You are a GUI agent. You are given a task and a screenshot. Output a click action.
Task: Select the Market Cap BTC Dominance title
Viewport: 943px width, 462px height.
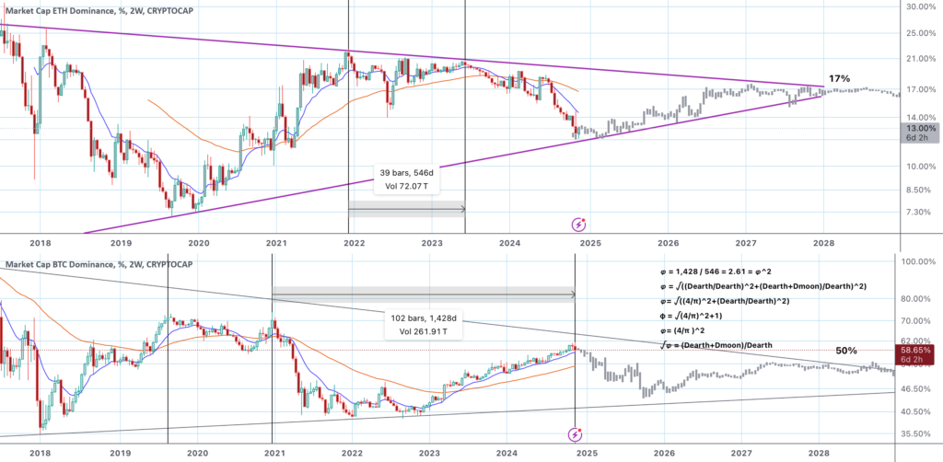(77, 266)
